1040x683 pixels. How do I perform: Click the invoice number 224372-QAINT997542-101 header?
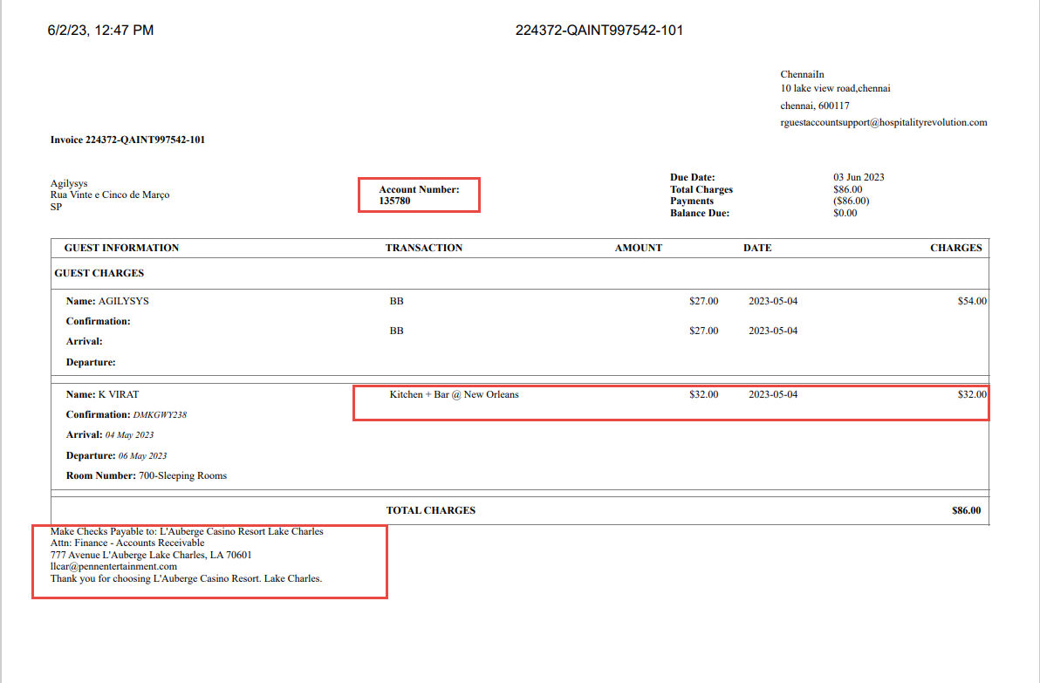click(598, 30)
